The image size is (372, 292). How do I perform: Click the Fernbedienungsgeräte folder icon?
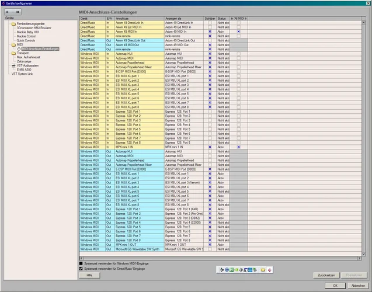[x=13, y=24]
